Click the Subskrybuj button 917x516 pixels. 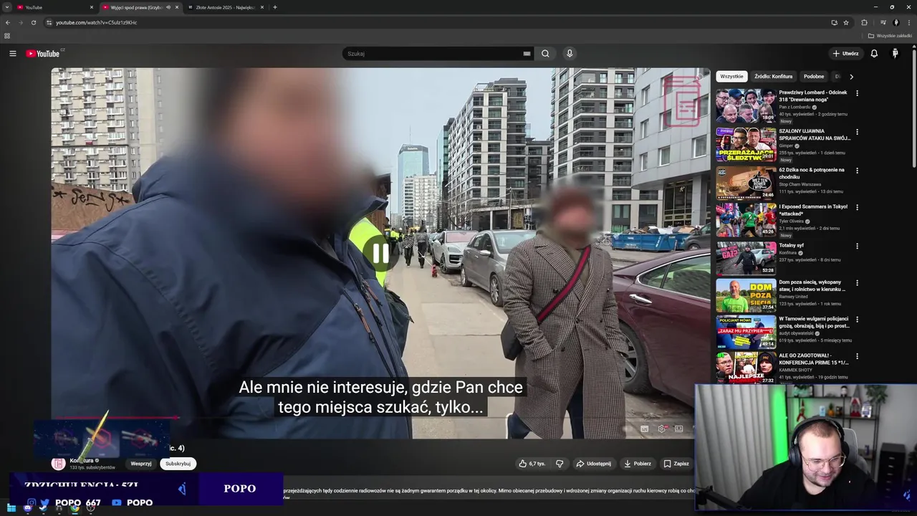(178, 464)
